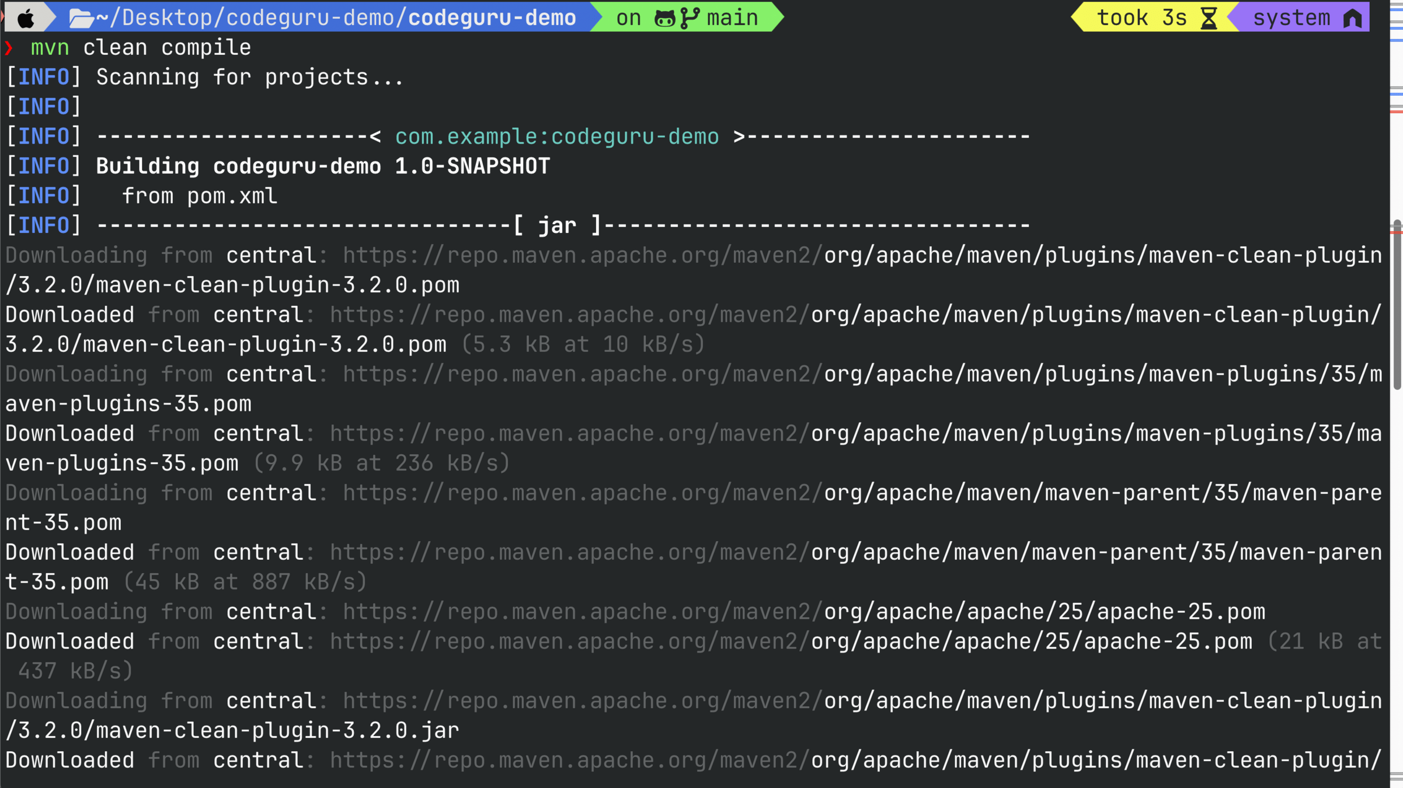Click the Building codeguru-demo 1.0-SNAPSHOT line

click(322, 166)
